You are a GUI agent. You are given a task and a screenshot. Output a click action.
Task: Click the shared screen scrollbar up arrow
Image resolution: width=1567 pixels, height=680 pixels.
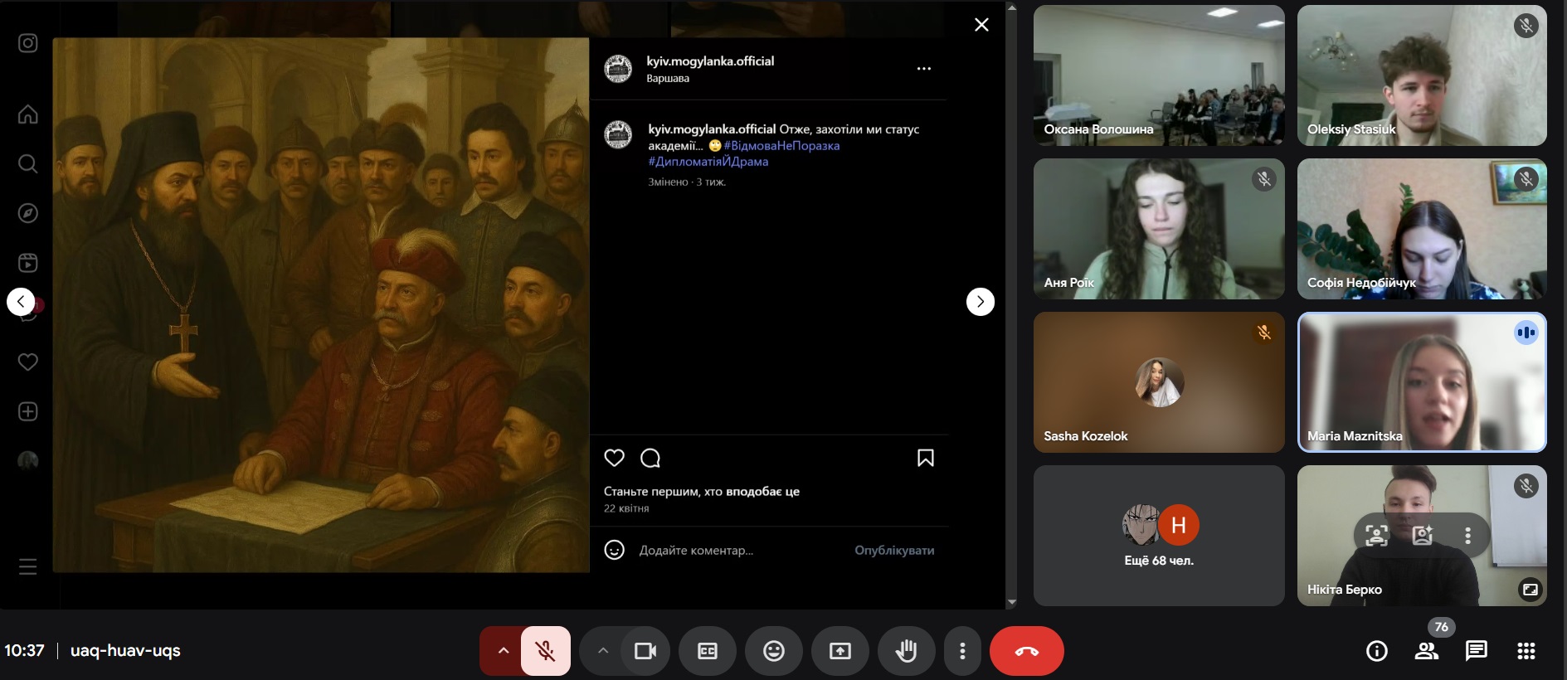coord(1011,7)
